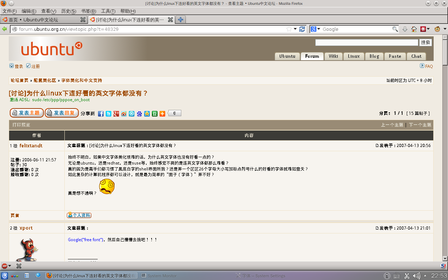Share the topic on Sina Weibo
This screenshot has width=448, height=280.
[x=124, y=113]
